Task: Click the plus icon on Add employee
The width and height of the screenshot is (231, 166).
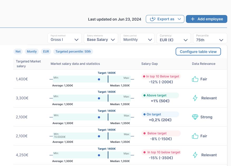Action: [x=193, y=19]
